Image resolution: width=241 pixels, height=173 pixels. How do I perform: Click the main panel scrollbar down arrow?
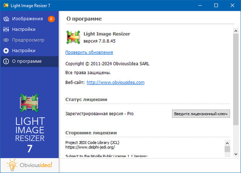point(237,155)
